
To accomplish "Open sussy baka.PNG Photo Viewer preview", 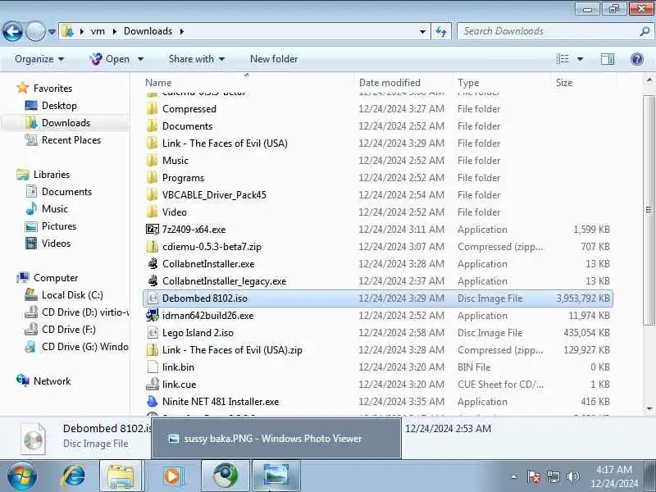I will coord(276,439).
